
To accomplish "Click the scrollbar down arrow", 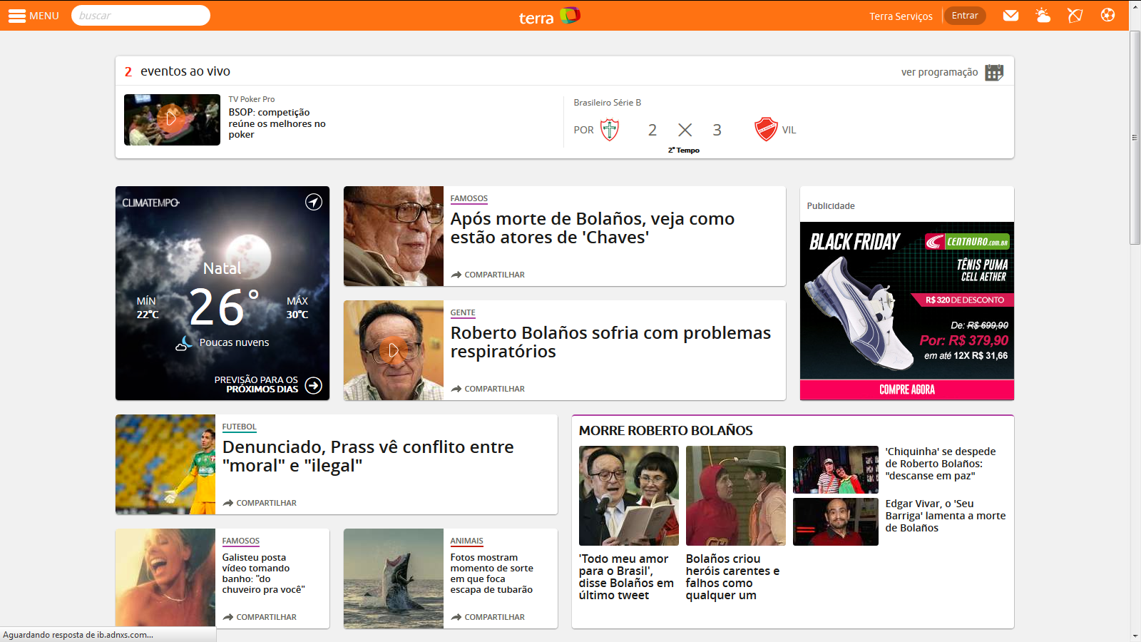I will tap(1135, 636).
